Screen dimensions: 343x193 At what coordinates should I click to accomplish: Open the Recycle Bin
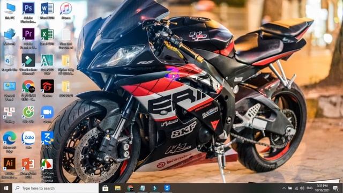(10, 63)
